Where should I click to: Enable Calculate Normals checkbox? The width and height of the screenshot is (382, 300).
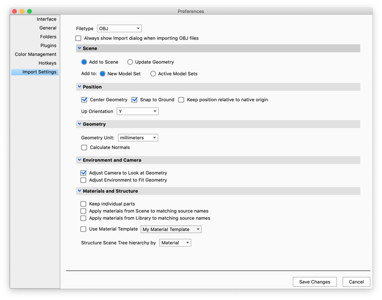point(84,147)
